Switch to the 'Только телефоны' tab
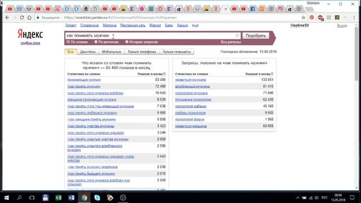 pyautogui.click(x=142, y=52)
